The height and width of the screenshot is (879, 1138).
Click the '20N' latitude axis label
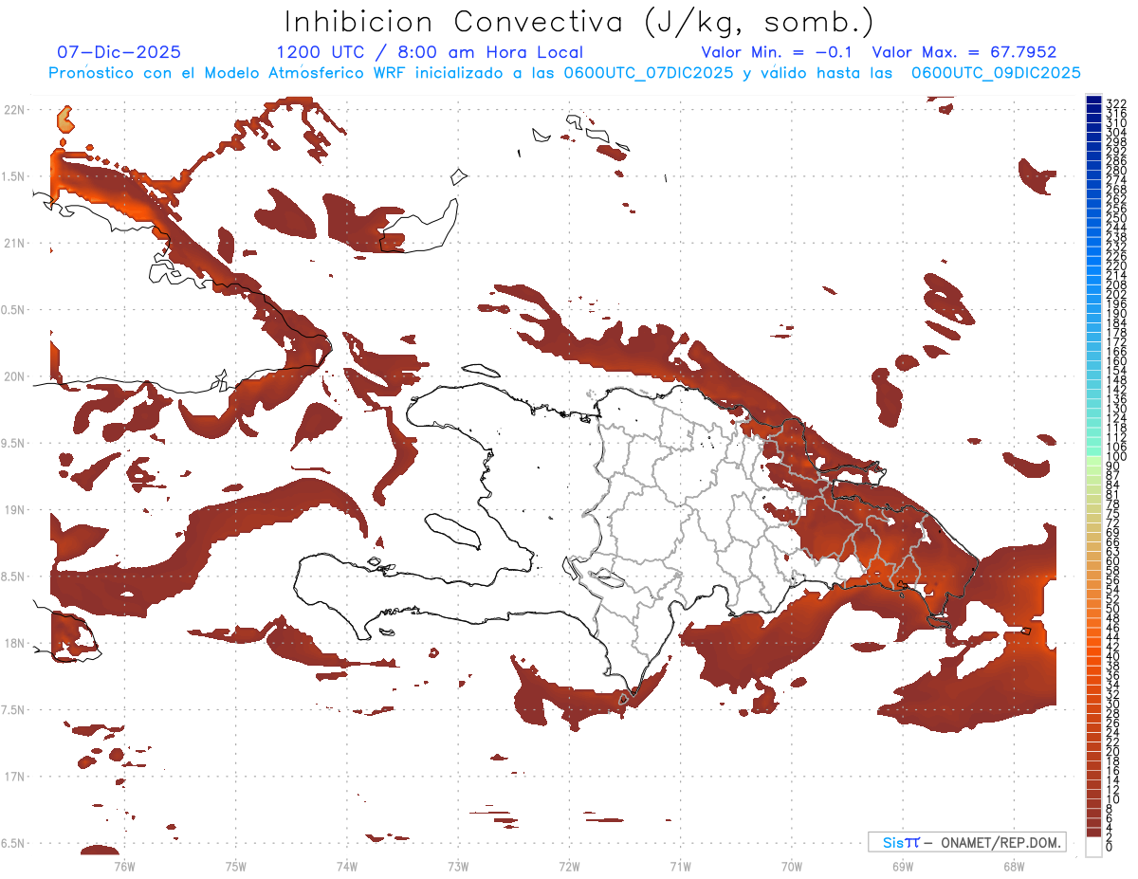tap(13, 376)
